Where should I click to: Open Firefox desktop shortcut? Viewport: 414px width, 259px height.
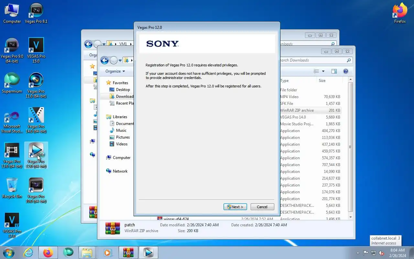(400, 14)
